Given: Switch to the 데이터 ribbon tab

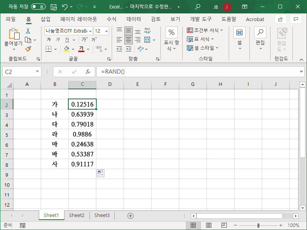Looking at the screenshot, I should click(134, 19).
